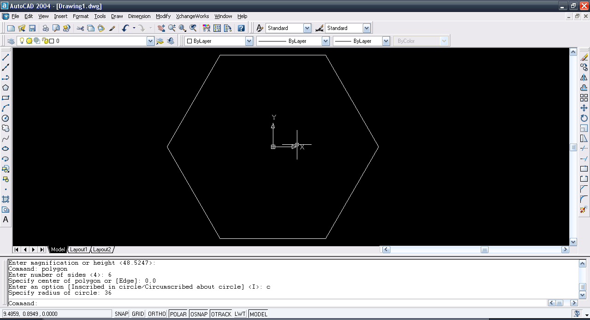Click the horizontal drawing scrollbar thumb
This screenshot has height=320, width=590.
[484, 249]
